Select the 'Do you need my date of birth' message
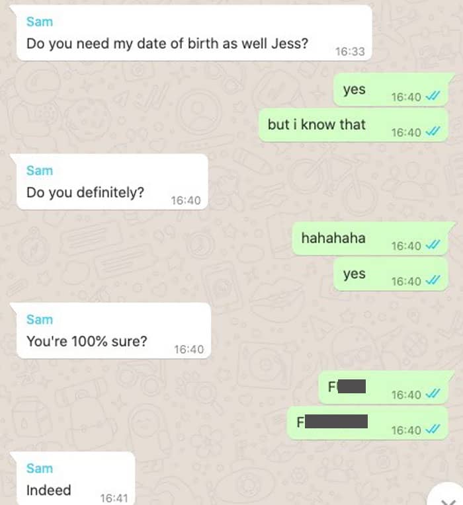Image resolution: width=463 pixels, height=505 pixels. (194, 33)
